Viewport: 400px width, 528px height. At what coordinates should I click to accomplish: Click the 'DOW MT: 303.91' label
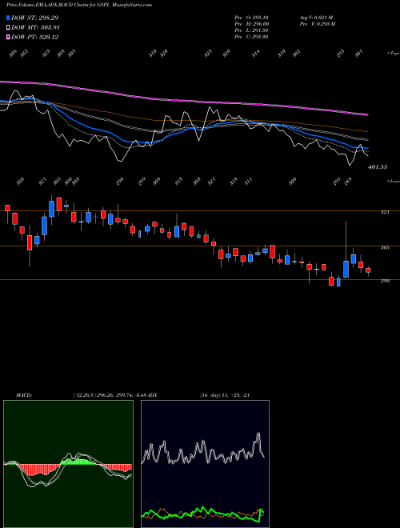[x=36, y=27]
